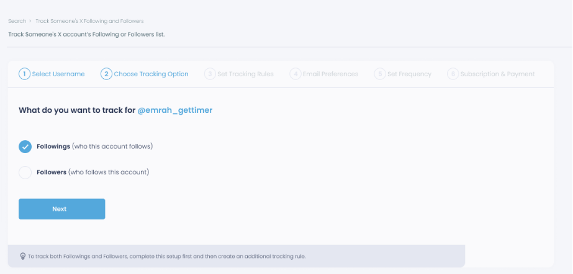The height and width of the screenshot is (274, 573).
Task: Jump to the Set Frequency step
Action: 409,74
